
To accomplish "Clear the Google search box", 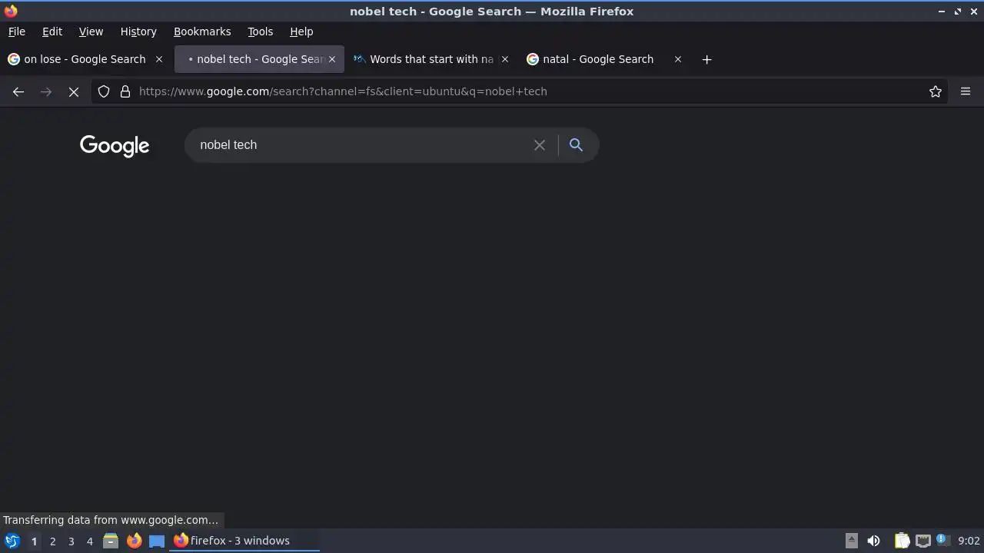I will coord(540,145).
